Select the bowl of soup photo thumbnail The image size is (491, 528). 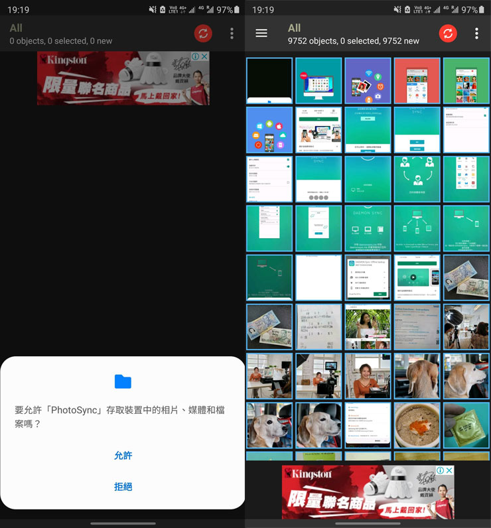417,425
